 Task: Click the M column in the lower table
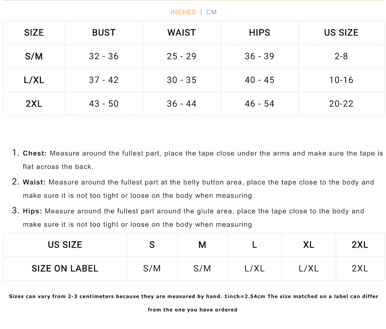coord(202,245)
